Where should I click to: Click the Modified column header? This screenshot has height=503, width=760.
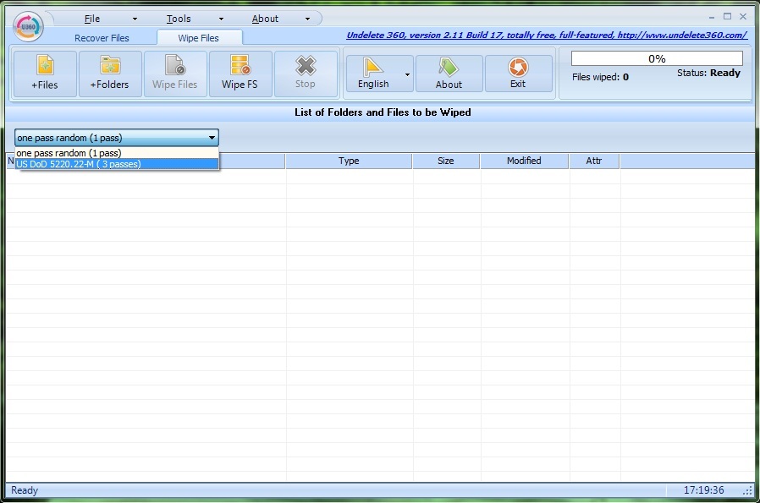(524, 161)
